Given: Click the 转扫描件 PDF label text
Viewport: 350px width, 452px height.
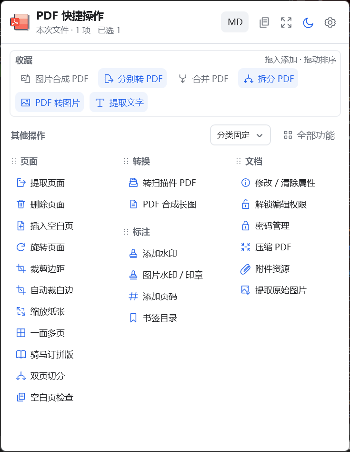Looking at the screenshot, I should pos(169,183).
